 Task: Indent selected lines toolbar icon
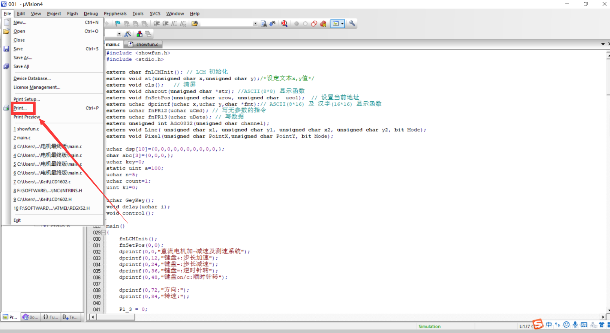coord(157,24)
